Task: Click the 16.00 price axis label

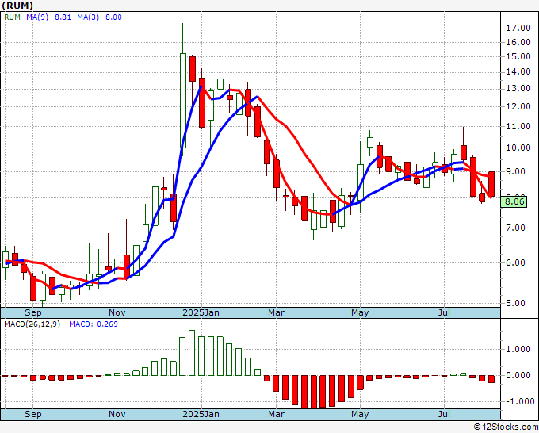Action: pyautogui.click(x=518, y=42)
